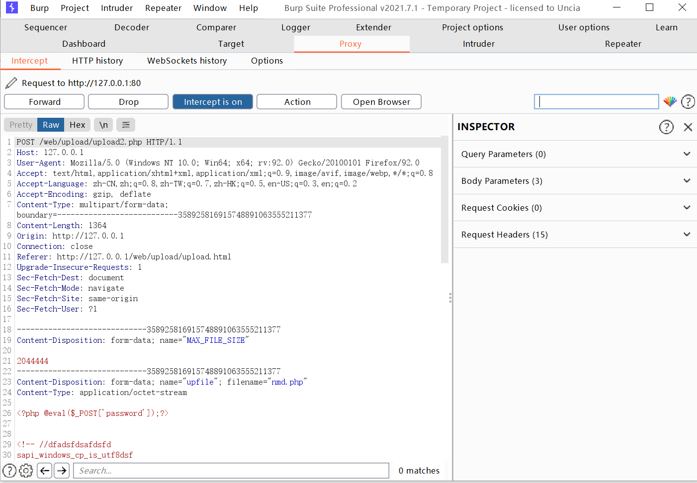Click the Inspector panel divider handle
Image resolution: width=697 pixels, height=483 pixels.
point(450,298)
